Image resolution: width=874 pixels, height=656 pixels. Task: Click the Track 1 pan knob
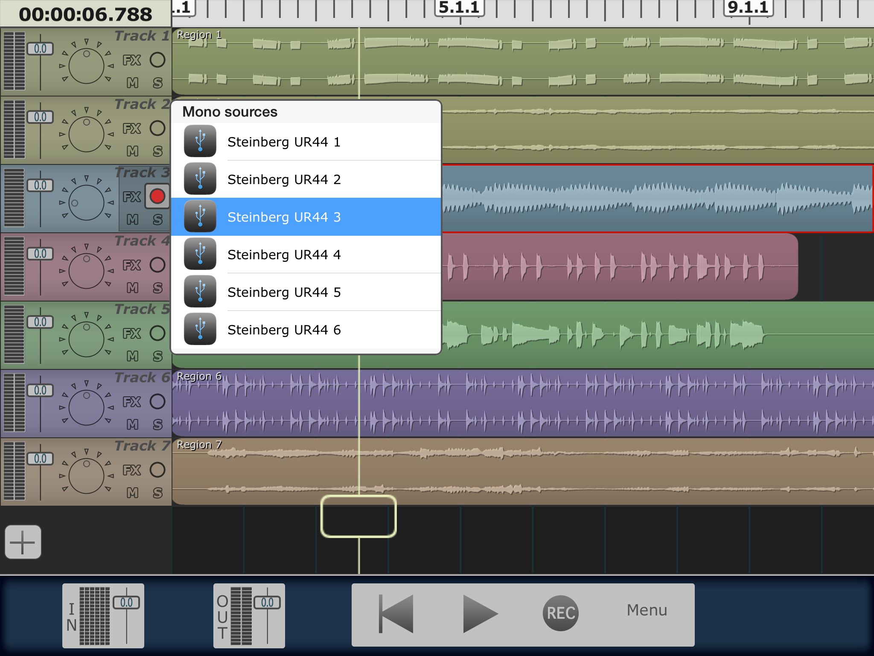[87, 66]
